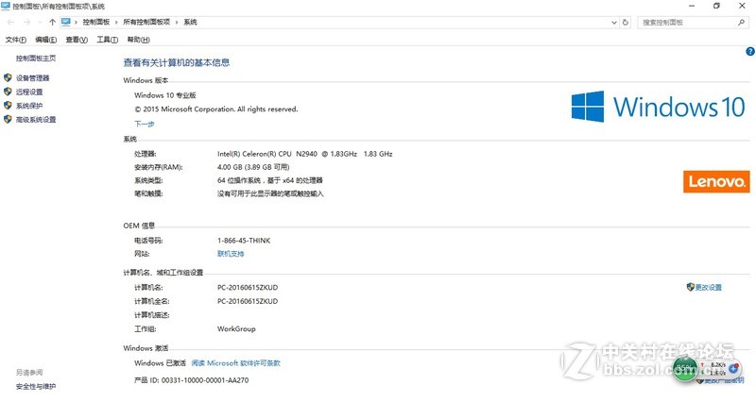
Task: Open the 工具(T) menu
Action: 107,40
